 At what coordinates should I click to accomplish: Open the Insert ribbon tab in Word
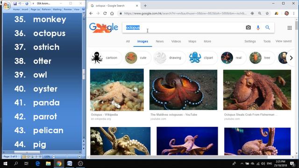(25, 9)
